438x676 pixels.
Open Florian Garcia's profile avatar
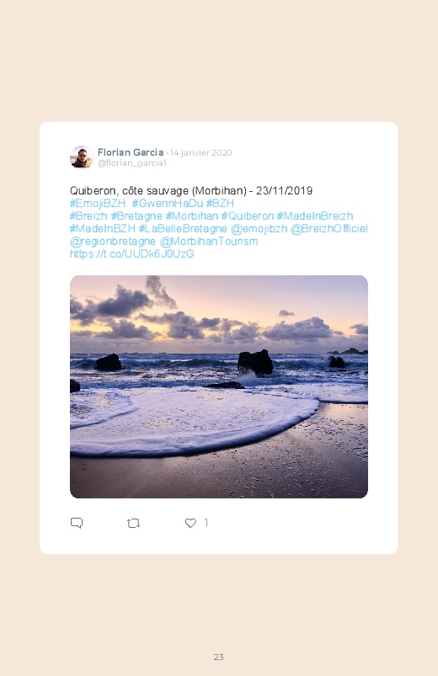click(x=82, y=157)
